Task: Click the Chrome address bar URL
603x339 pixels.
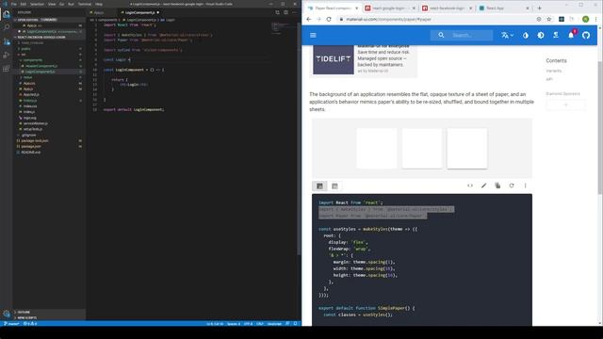Action: click(388, 19)
